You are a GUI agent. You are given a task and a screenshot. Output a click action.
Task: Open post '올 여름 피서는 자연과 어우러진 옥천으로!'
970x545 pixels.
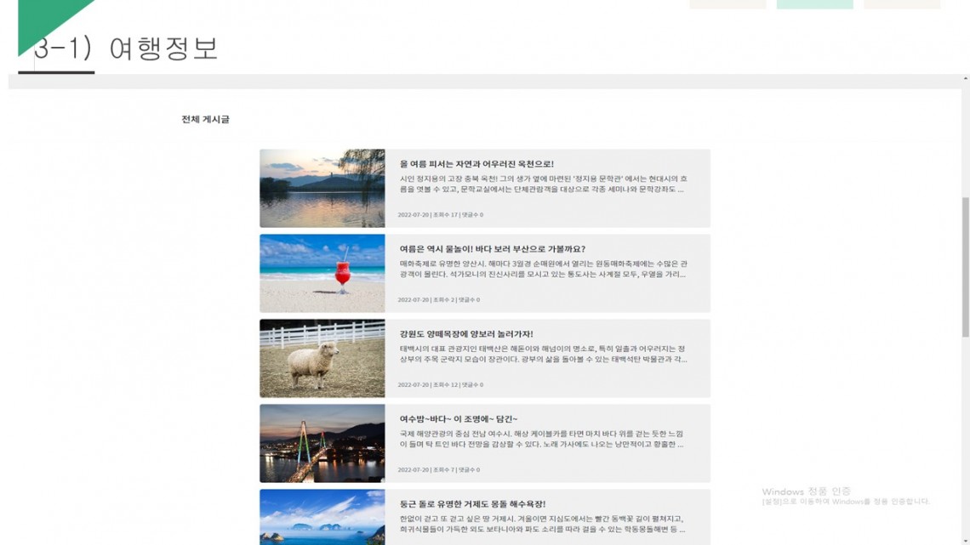coord(476,164)
